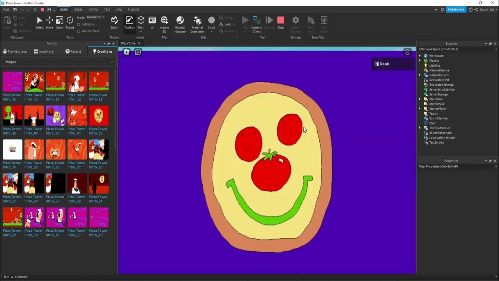
Task: Click the Filter Properties field
Action: coord(457,166)
